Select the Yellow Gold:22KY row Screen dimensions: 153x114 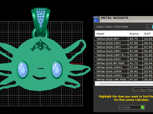(x=124, y=59)
